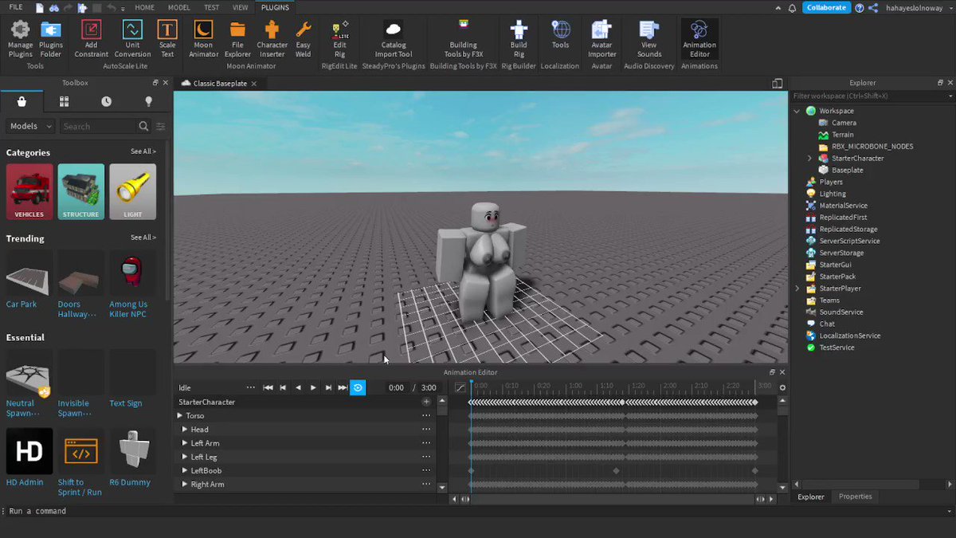Toggle curve editor button in timeline
The width and height of the screenshot is (956, 538).
pos(460,387)
